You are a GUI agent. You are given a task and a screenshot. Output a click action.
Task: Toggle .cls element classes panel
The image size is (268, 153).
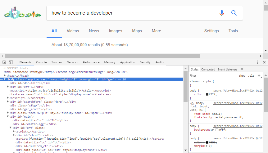tap(251, 76)
